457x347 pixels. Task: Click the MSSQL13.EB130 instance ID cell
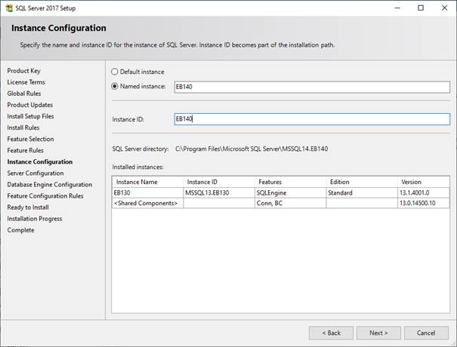219,192
